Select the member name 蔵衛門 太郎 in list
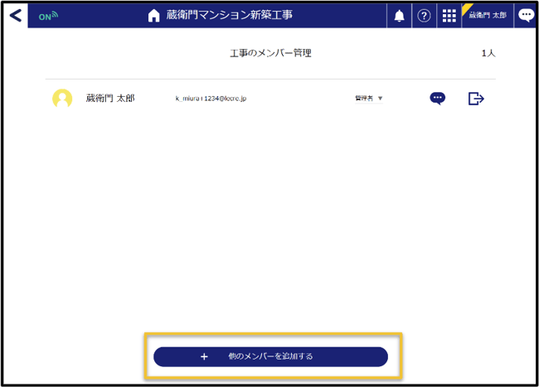The image size is (539, 387). coord(110,99)
